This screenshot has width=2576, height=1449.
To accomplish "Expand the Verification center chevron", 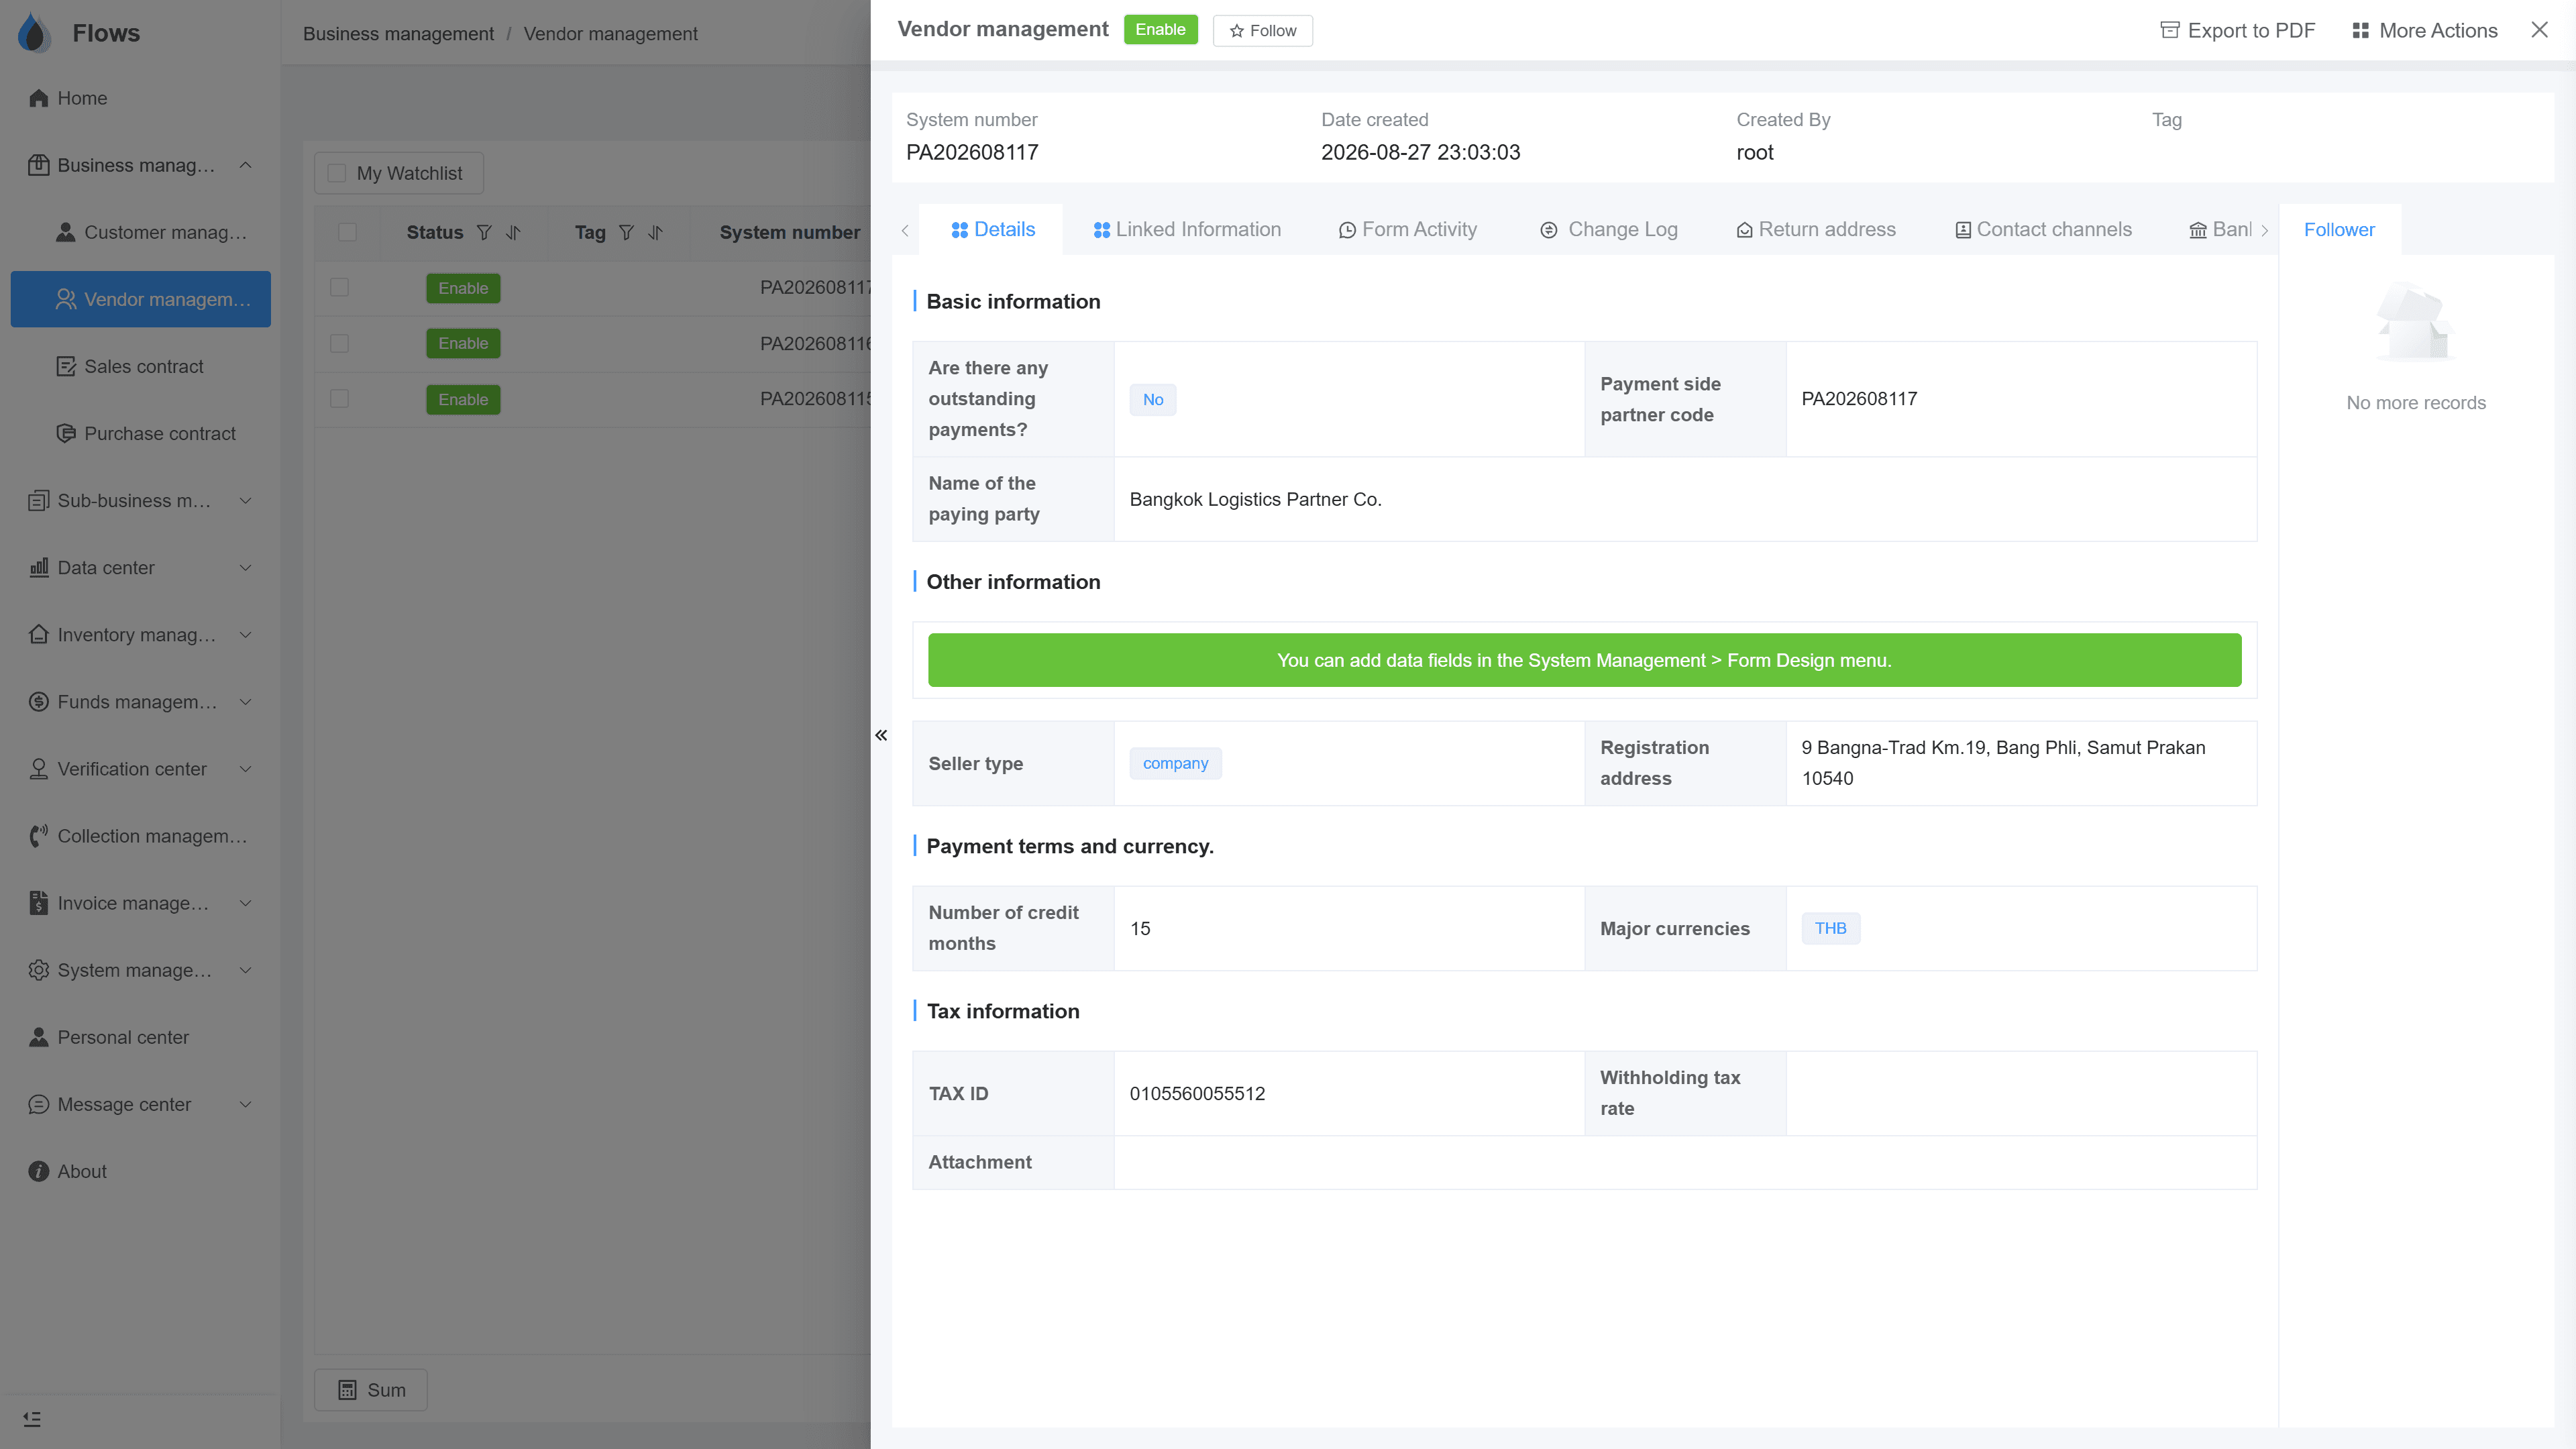I will pos(245,768).
